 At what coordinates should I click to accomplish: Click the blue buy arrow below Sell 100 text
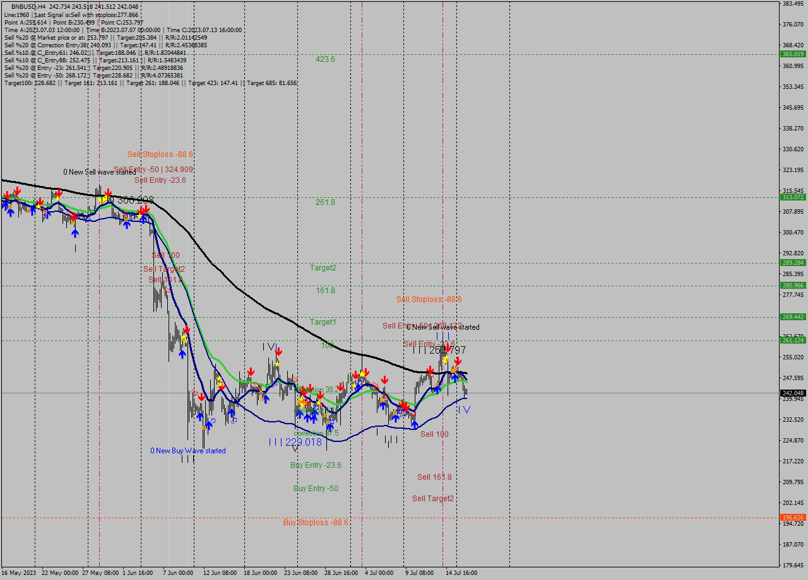(x=415, y=425)
